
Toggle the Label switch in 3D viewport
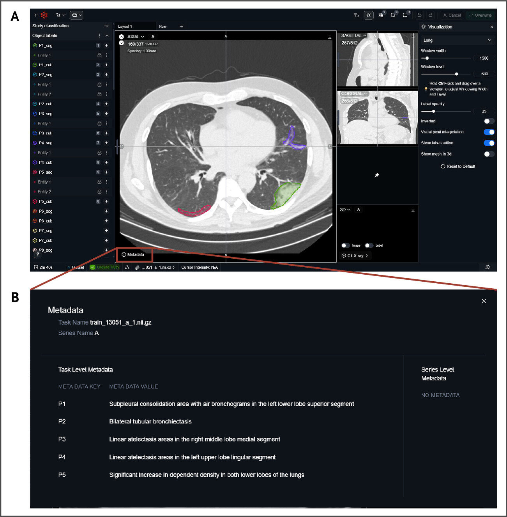coord(369,245)
